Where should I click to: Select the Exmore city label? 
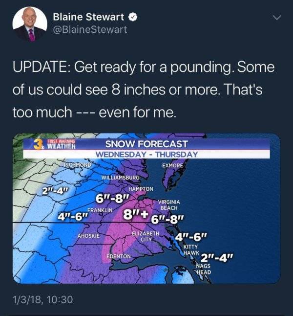coord(172,166)
